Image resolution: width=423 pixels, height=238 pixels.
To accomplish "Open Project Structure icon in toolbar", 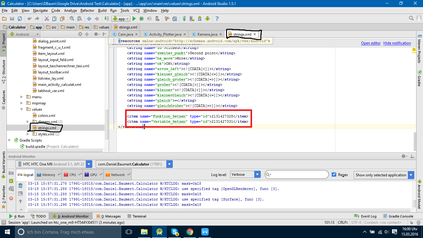I will click(x=175, y=19).
